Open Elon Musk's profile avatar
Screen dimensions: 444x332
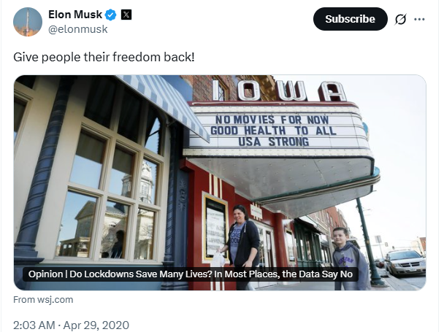click(x=27, y=21)
